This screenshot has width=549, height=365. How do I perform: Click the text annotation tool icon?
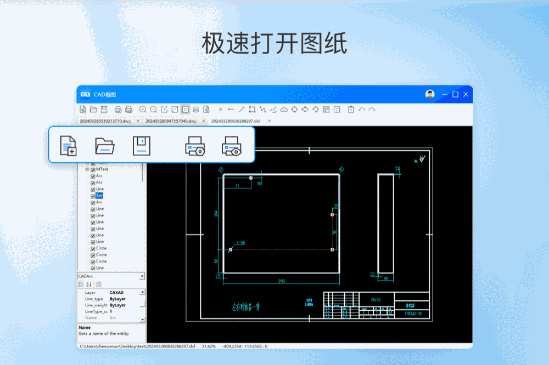coord(337,109)
